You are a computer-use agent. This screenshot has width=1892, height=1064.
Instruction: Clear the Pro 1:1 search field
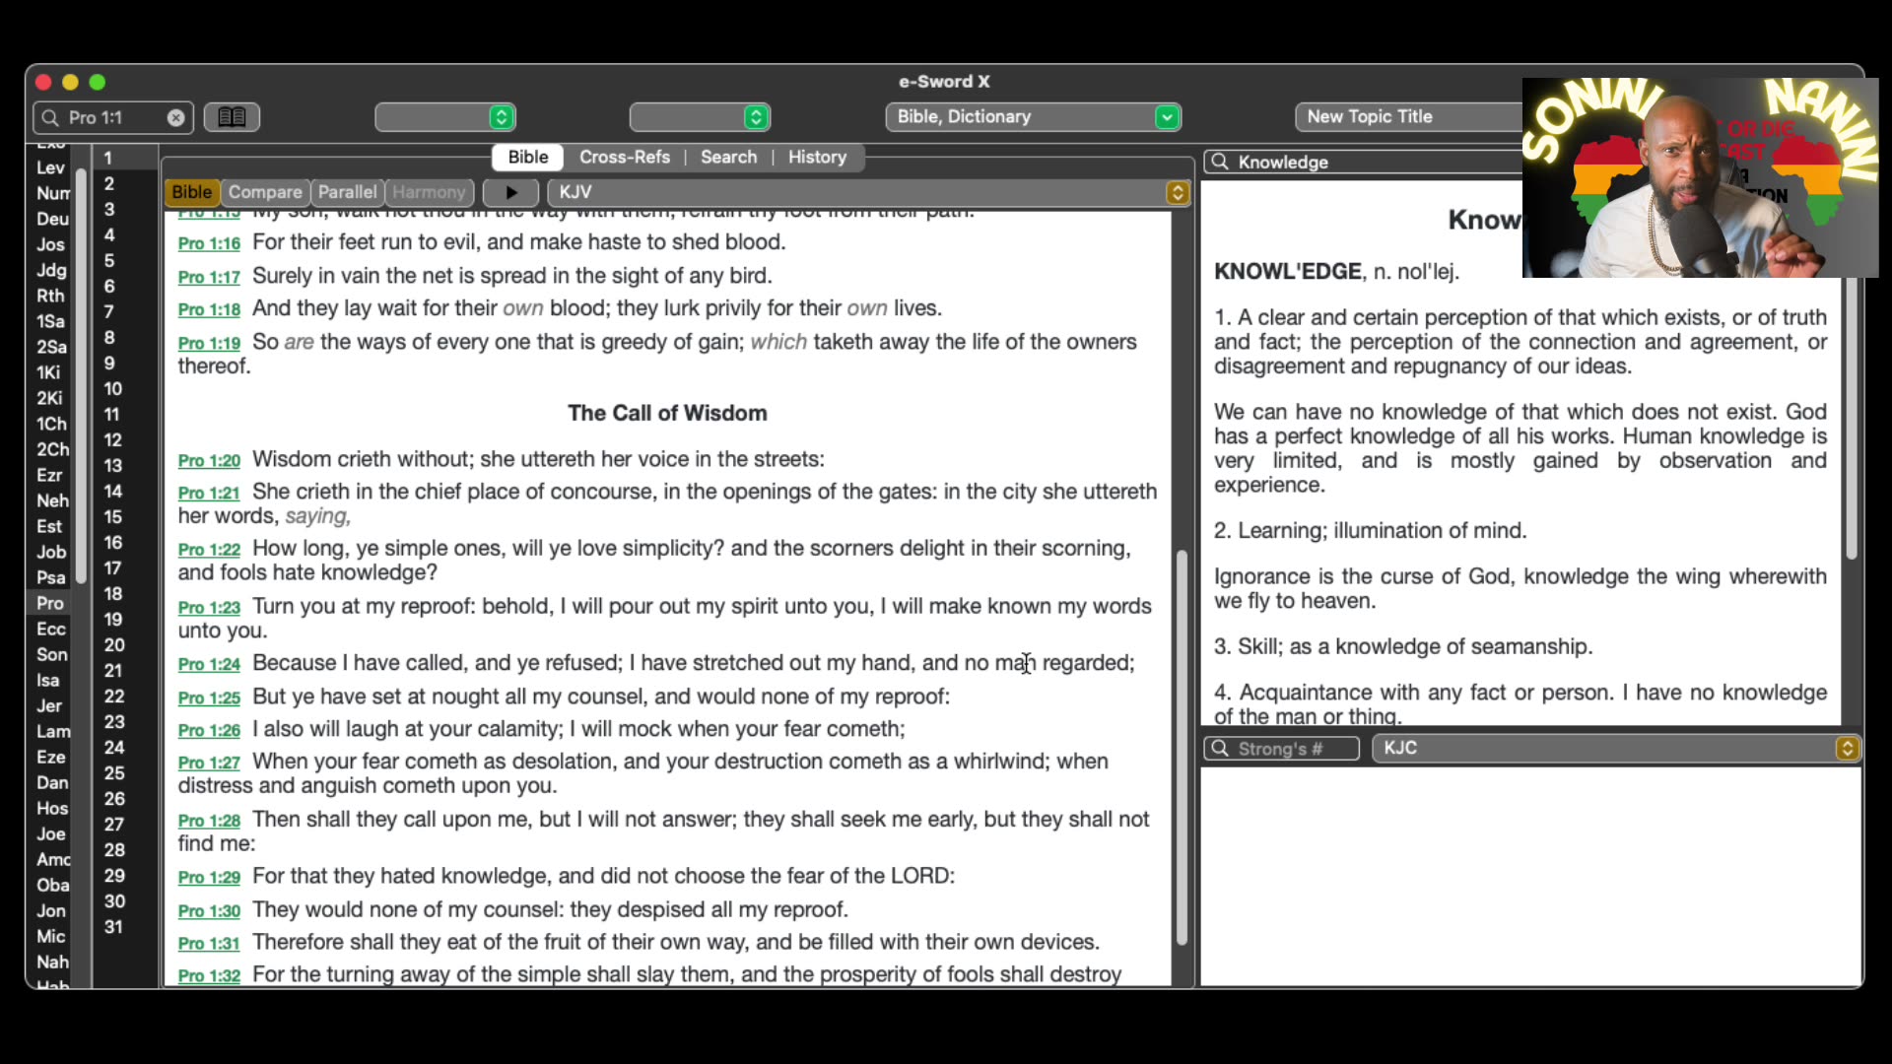pyautogui.click(x=175, y=118)
